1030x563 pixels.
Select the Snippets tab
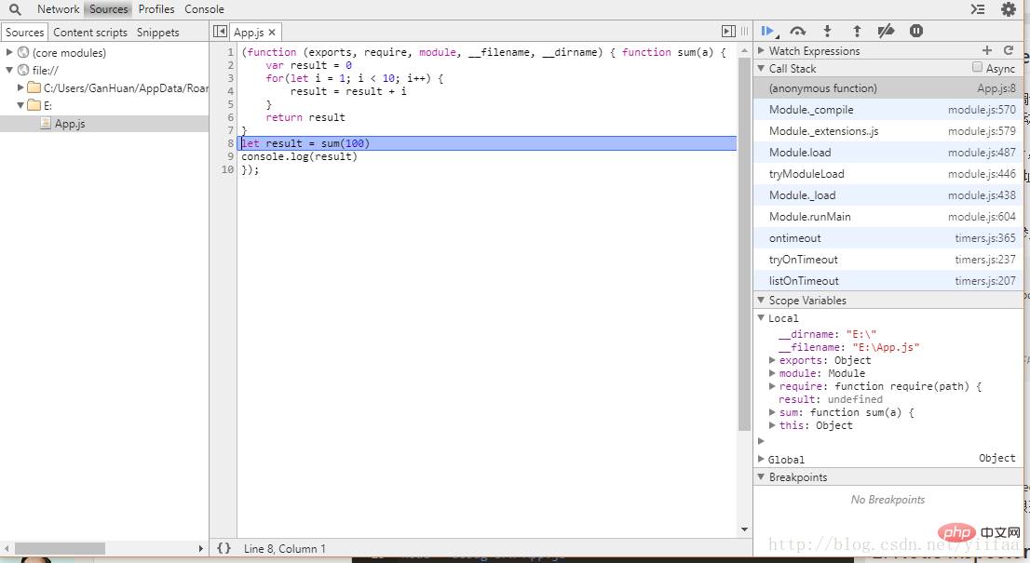157,33
